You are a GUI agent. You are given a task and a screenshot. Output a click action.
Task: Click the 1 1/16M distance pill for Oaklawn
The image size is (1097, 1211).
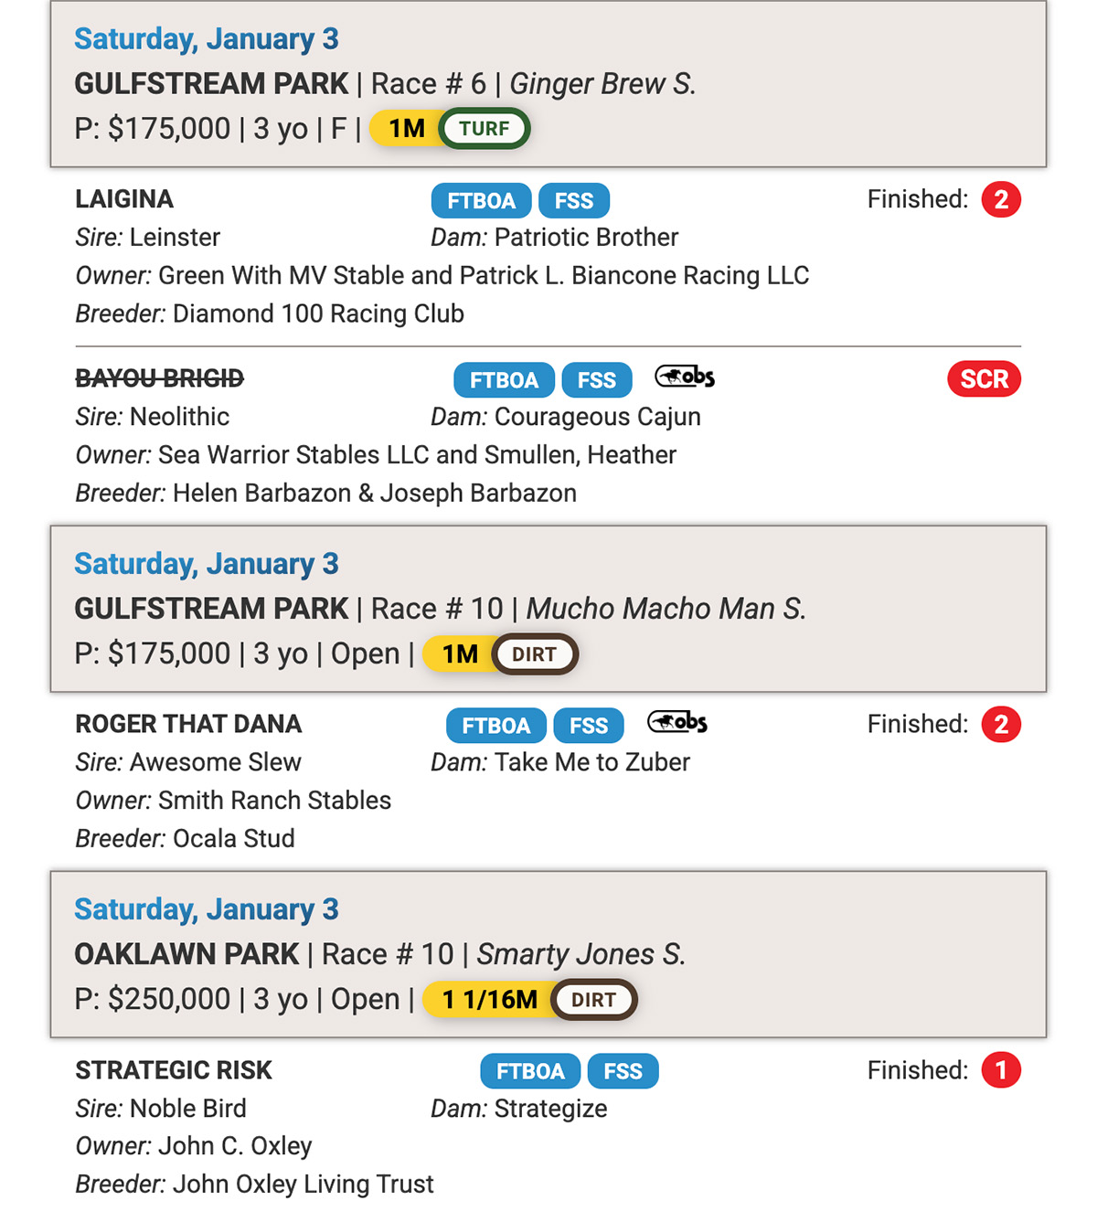pos(489,1000)
